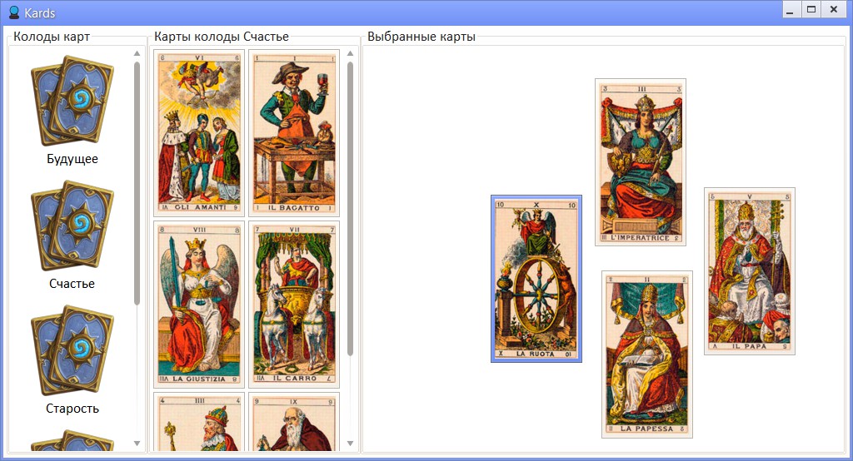Pick the Il Carro card from the deck
Screen dimensions: 853x461
(x=294, y=305)
